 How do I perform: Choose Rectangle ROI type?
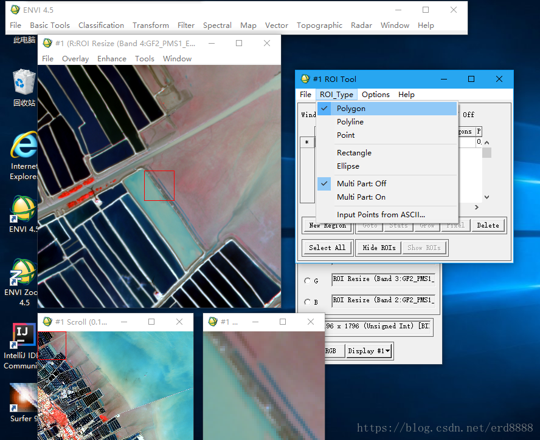point(387,152)
